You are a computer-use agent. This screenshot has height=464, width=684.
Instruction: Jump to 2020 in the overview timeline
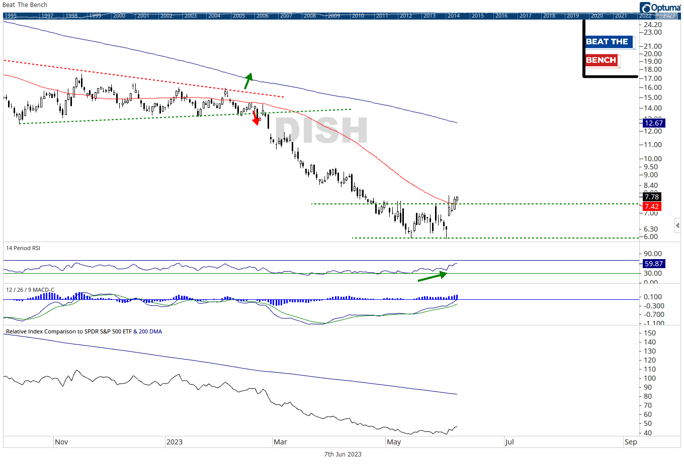click(x=597, y=16)
